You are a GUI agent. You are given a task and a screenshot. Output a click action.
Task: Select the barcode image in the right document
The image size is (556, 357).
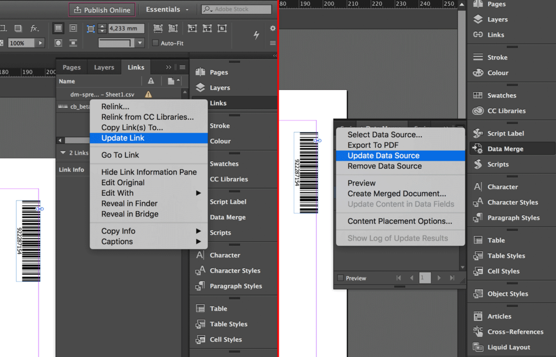point(306,173)
